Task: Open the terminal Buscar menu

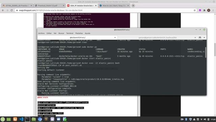Action: point(61,33)
